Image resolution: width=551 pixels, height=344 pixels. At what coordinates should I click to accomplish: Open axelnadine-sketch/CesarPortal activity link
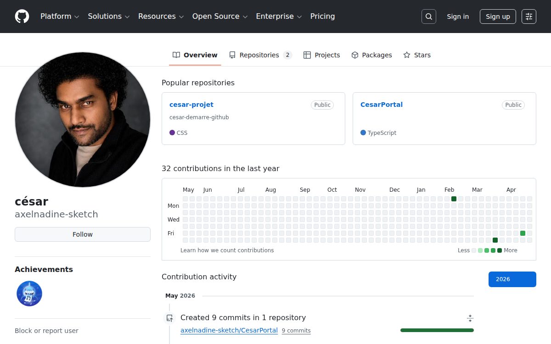coord(229,330)
